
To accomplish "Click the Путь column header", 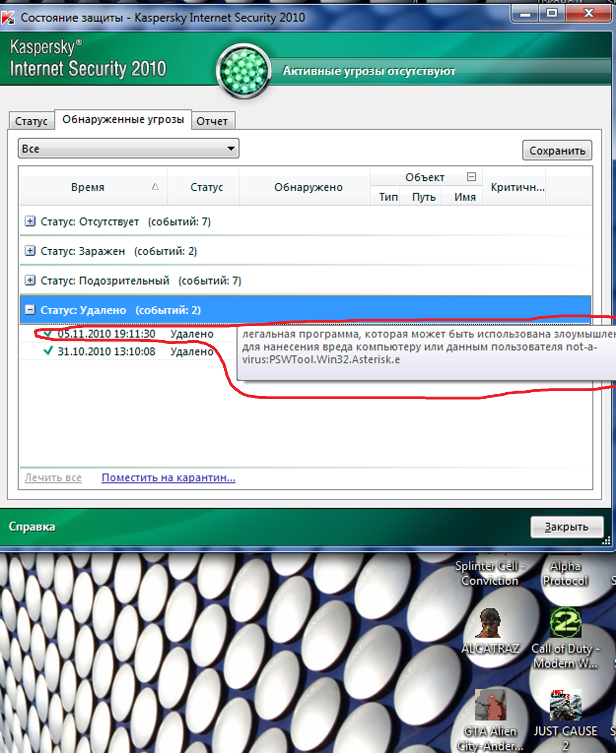I will tap(421, 197).
